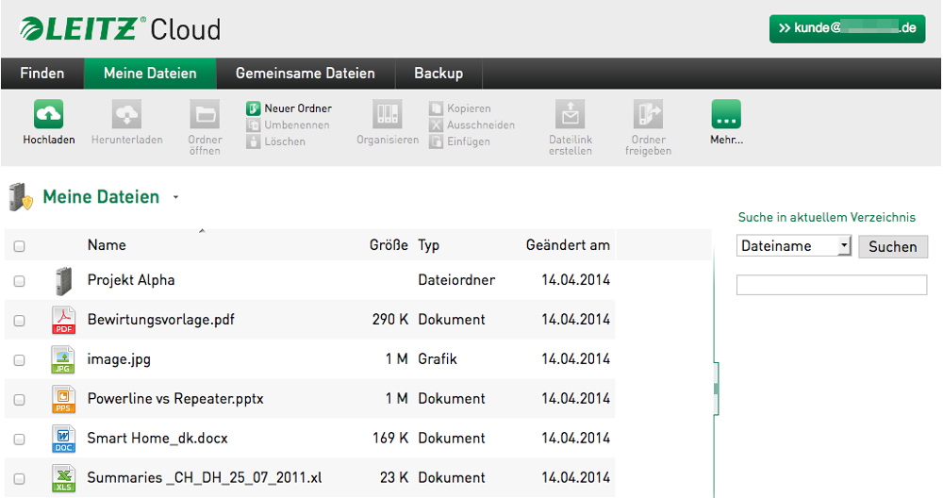Open the Mehr... more options icon
943x498 pixels.
pos(726,114)
